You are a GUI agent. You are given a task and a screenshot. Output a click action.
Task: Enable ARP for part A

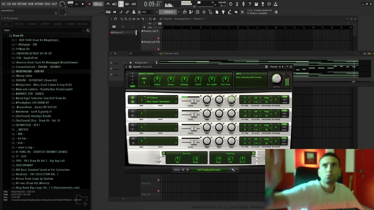coord(284,100)
